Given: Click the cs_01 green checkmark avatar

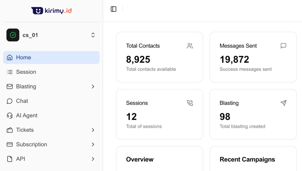Looking at the screenshot, I should (x=13, y=35).
